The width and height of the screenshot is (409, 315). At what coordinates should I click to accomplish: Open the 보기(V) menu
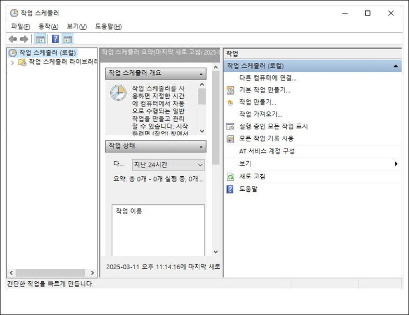76,27
